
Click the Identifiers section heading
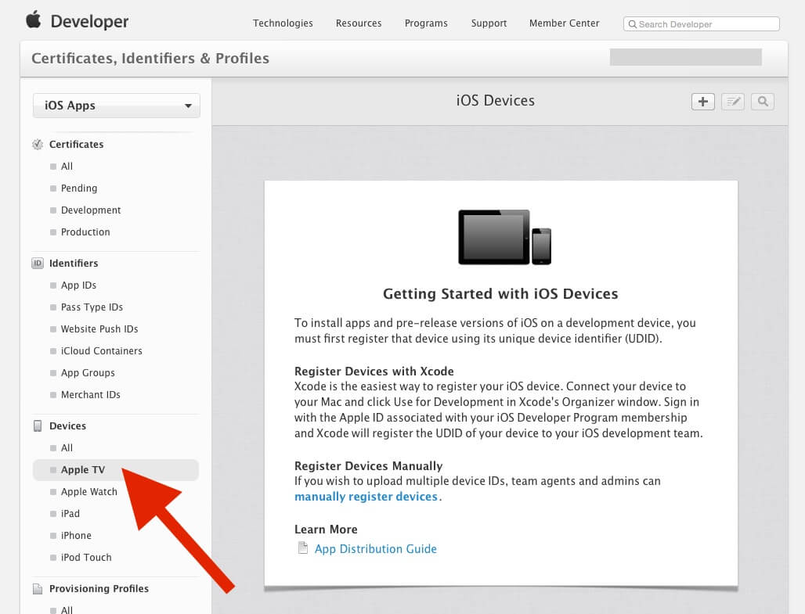[74, 263]
